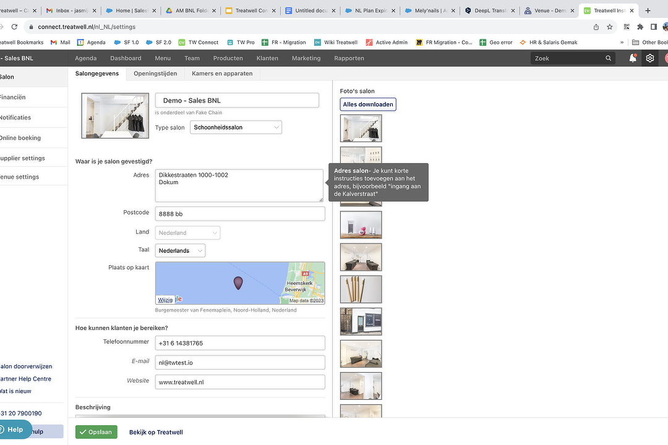Click the Bekijk op Treatwell link
668x445 pixels.
coord(156,432)
